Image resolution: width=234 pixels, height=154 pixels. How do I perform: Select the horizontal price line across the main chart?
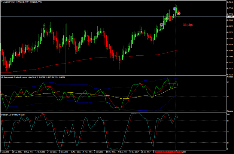[x=113, y=16]
